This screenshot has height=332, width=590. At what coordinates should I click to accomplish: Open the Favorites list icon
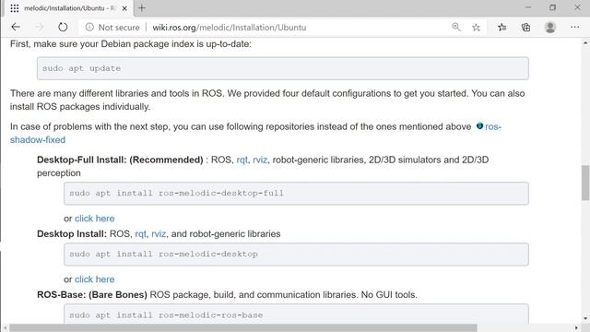tap(501, 27)
